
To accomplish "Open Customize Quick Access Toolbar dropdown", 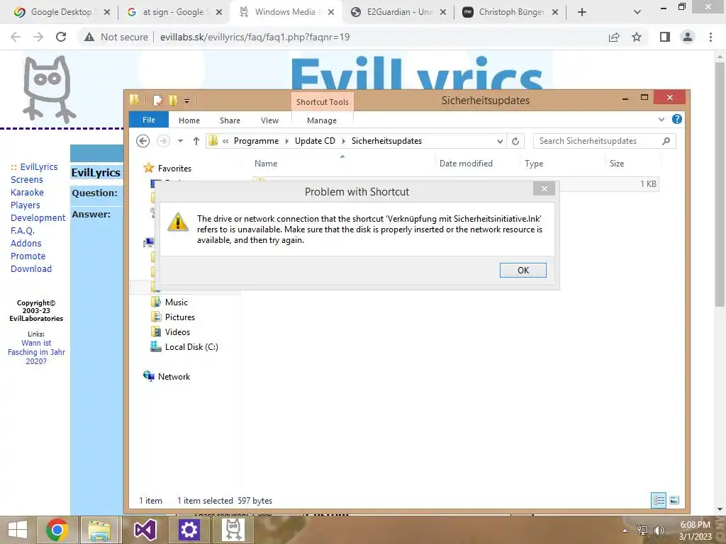I will [x=186, y=101].
